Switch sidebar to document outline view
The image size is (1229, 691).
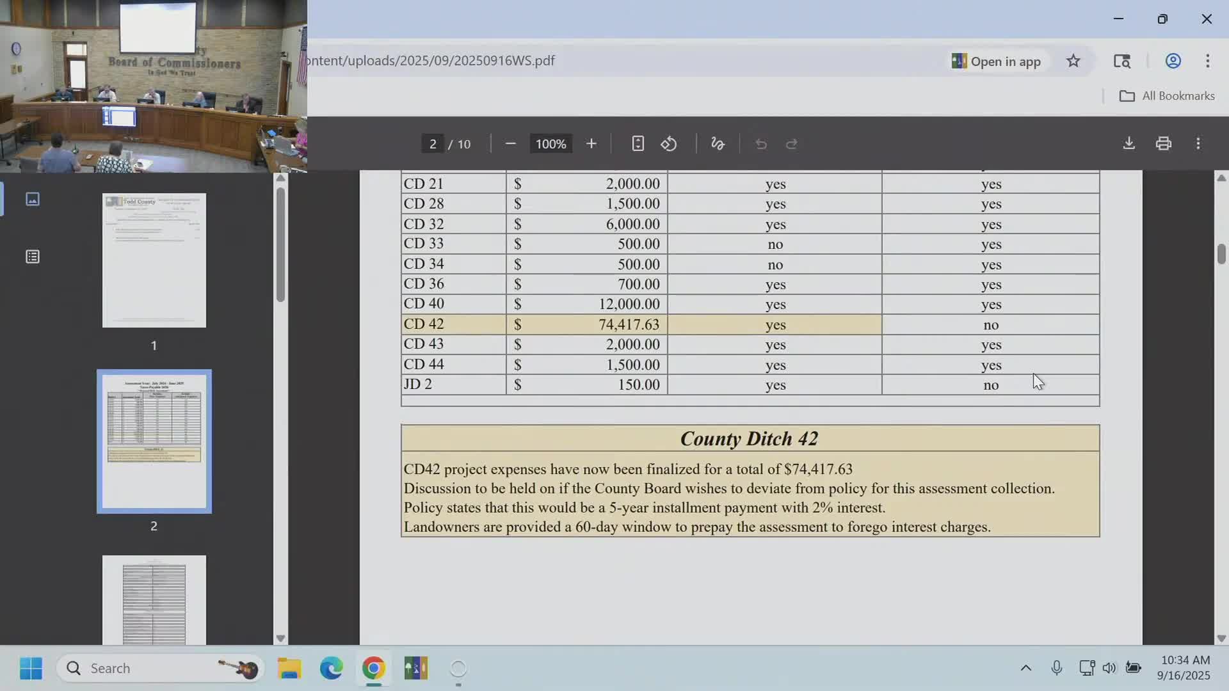(x=33, y=257)
